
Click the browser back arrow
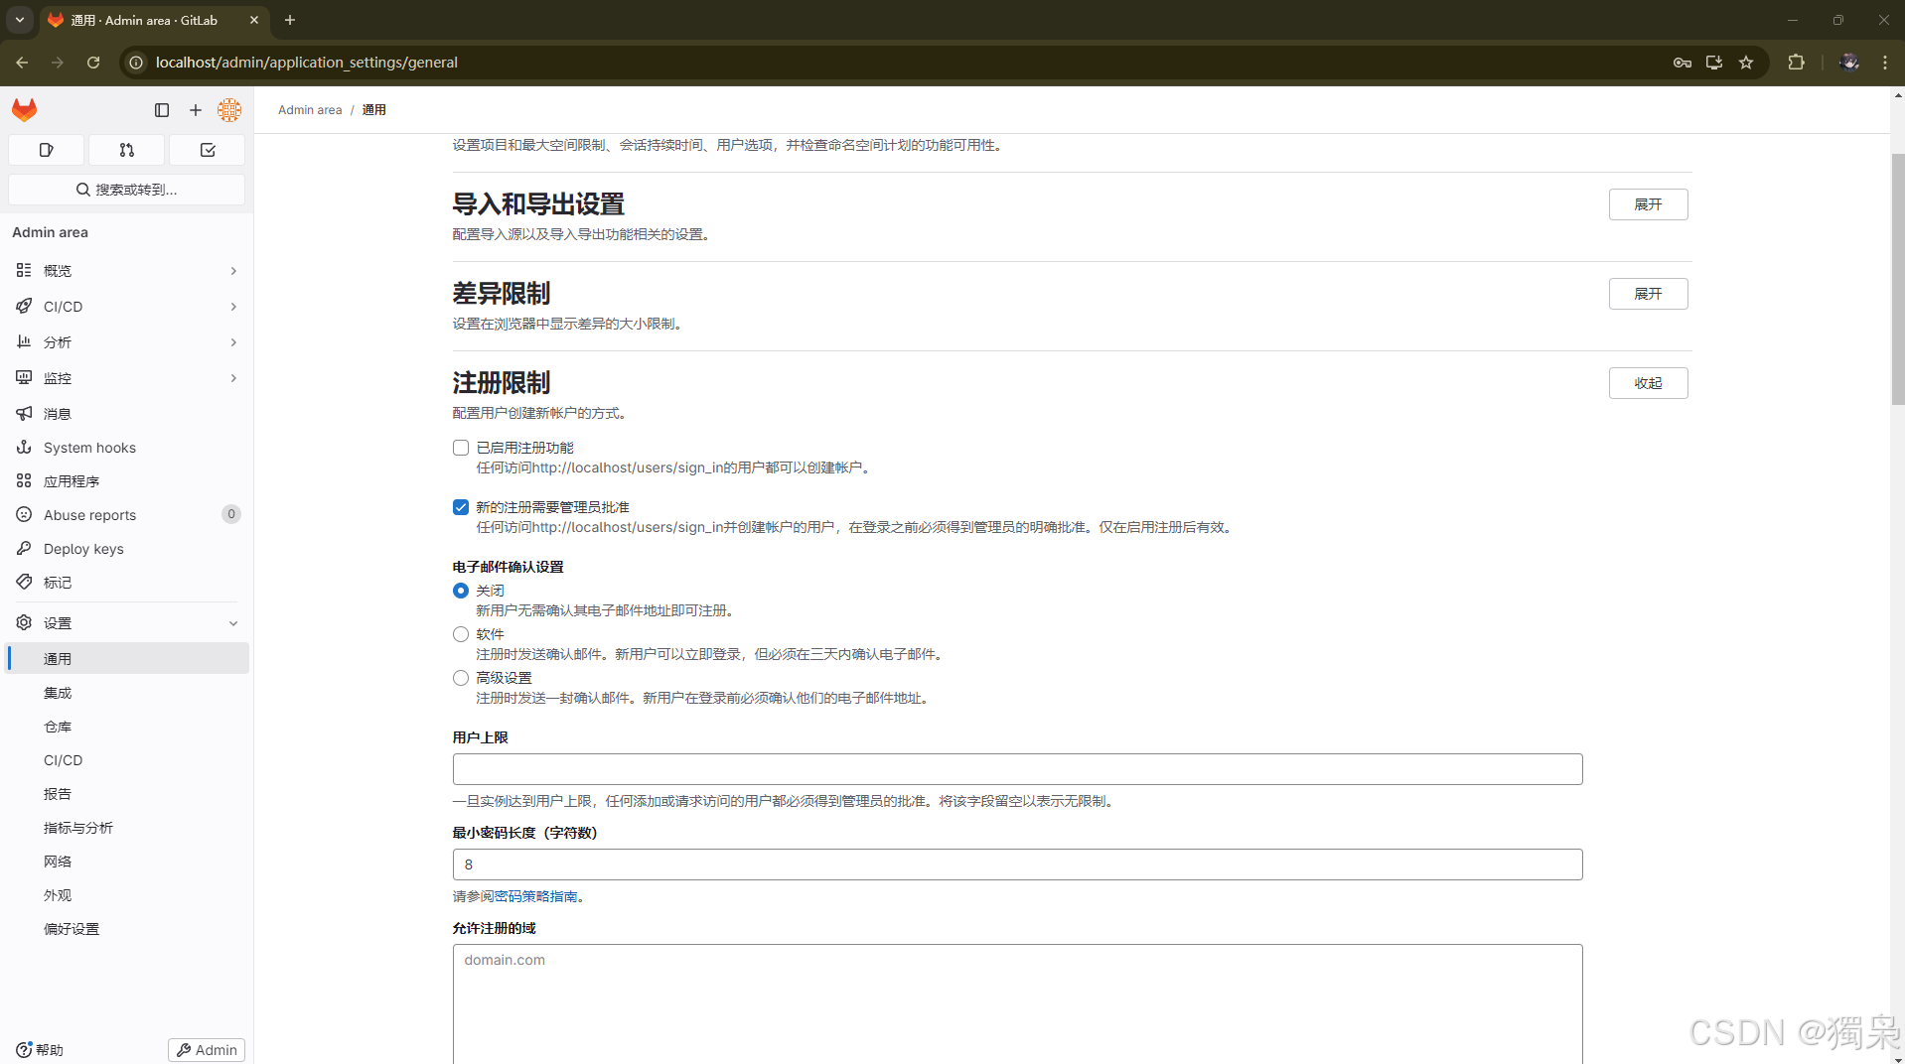(22, 62)
